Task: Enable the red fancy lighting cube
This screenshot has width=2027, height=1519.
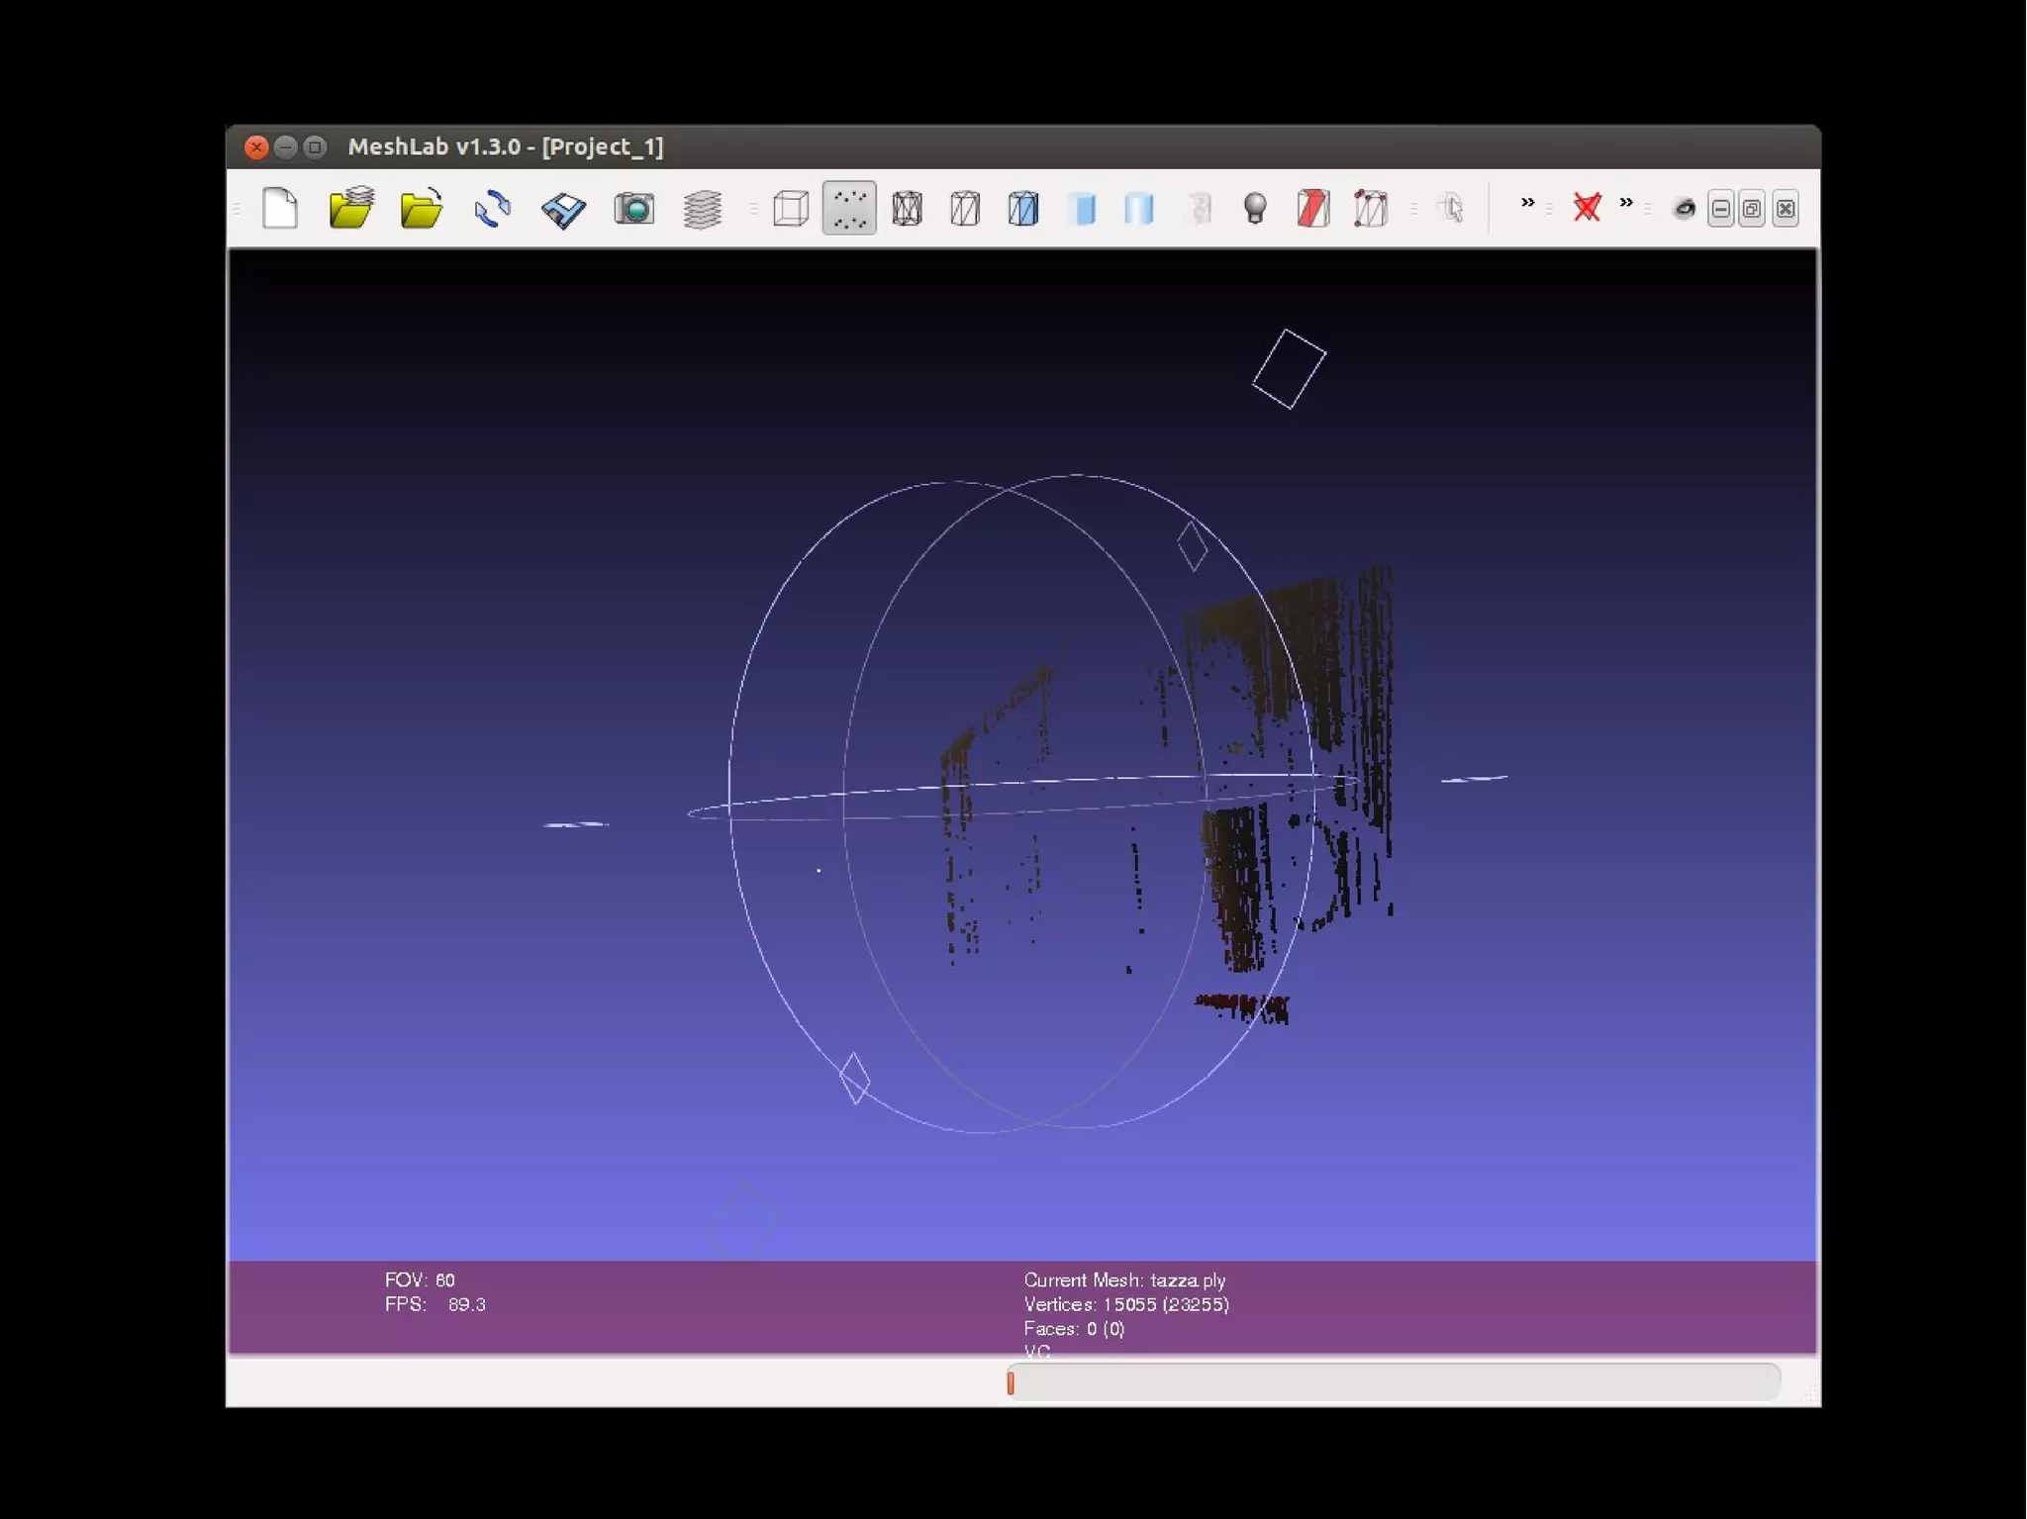Action: click(1312, 209)
